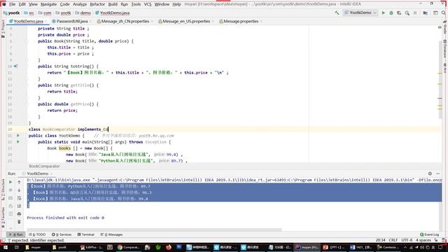Open Search Everywhere magnifier icon

[x=443, y=13]
